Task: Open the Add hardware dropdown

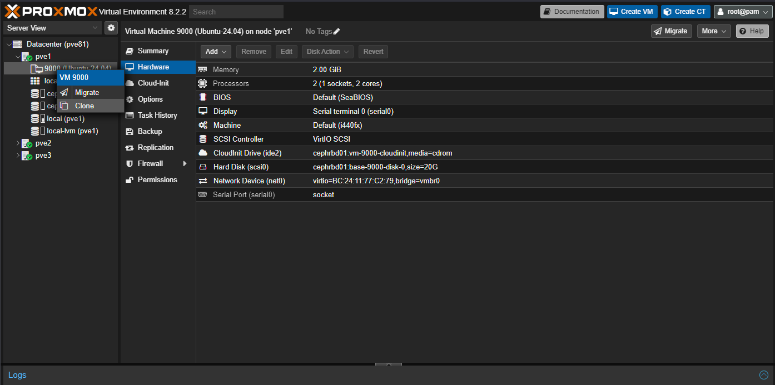Action: pyautogui.click(x=216, y=52)
